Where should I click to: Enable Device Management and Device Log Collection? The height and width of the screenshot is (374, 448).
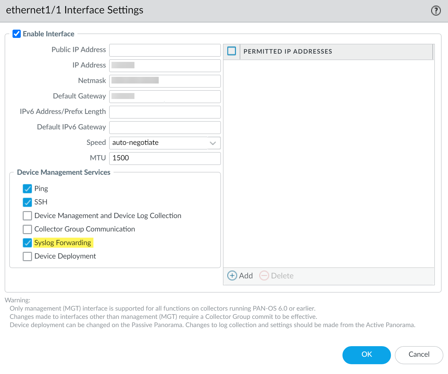27,216
